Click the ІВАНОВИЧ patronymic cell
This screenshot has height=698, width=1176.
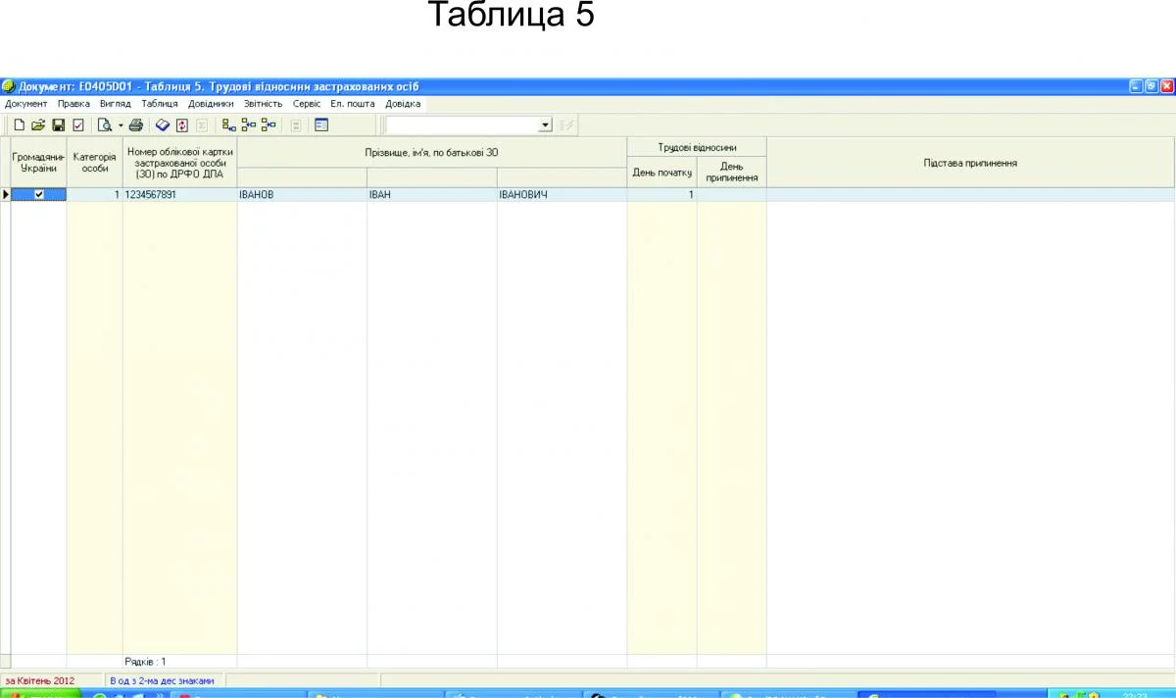562,194
